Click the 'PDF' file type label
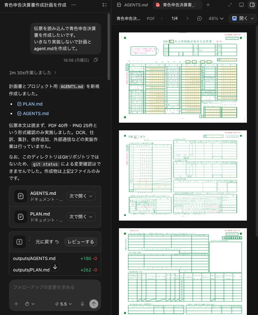The height and width of the screenshot is (315, 258). pyautogui.click(x=150, y=18)
